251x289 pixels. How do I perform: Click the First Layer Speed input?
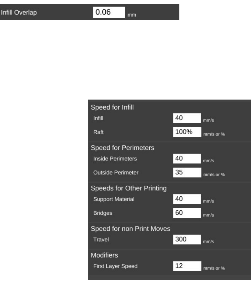[187, 266]
